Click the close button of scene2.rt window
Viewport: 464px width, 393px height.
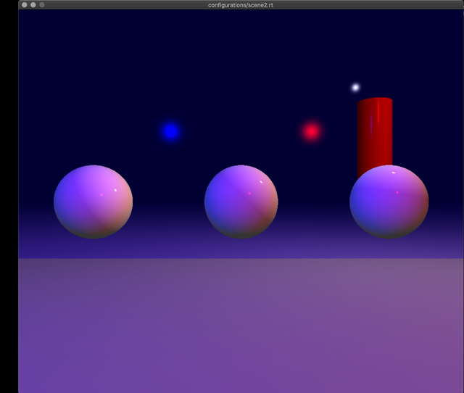25,5
